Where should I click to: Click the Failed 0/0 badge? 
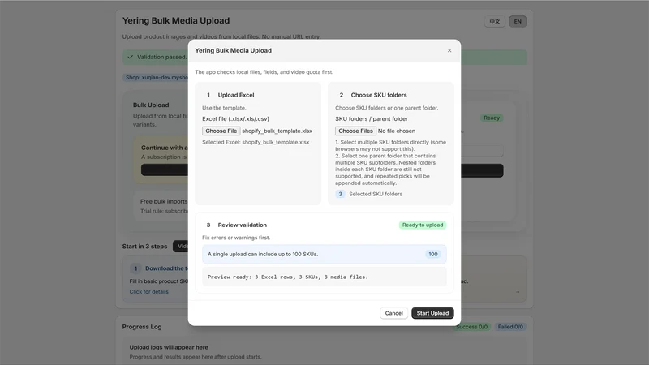(x=510, y=327)
